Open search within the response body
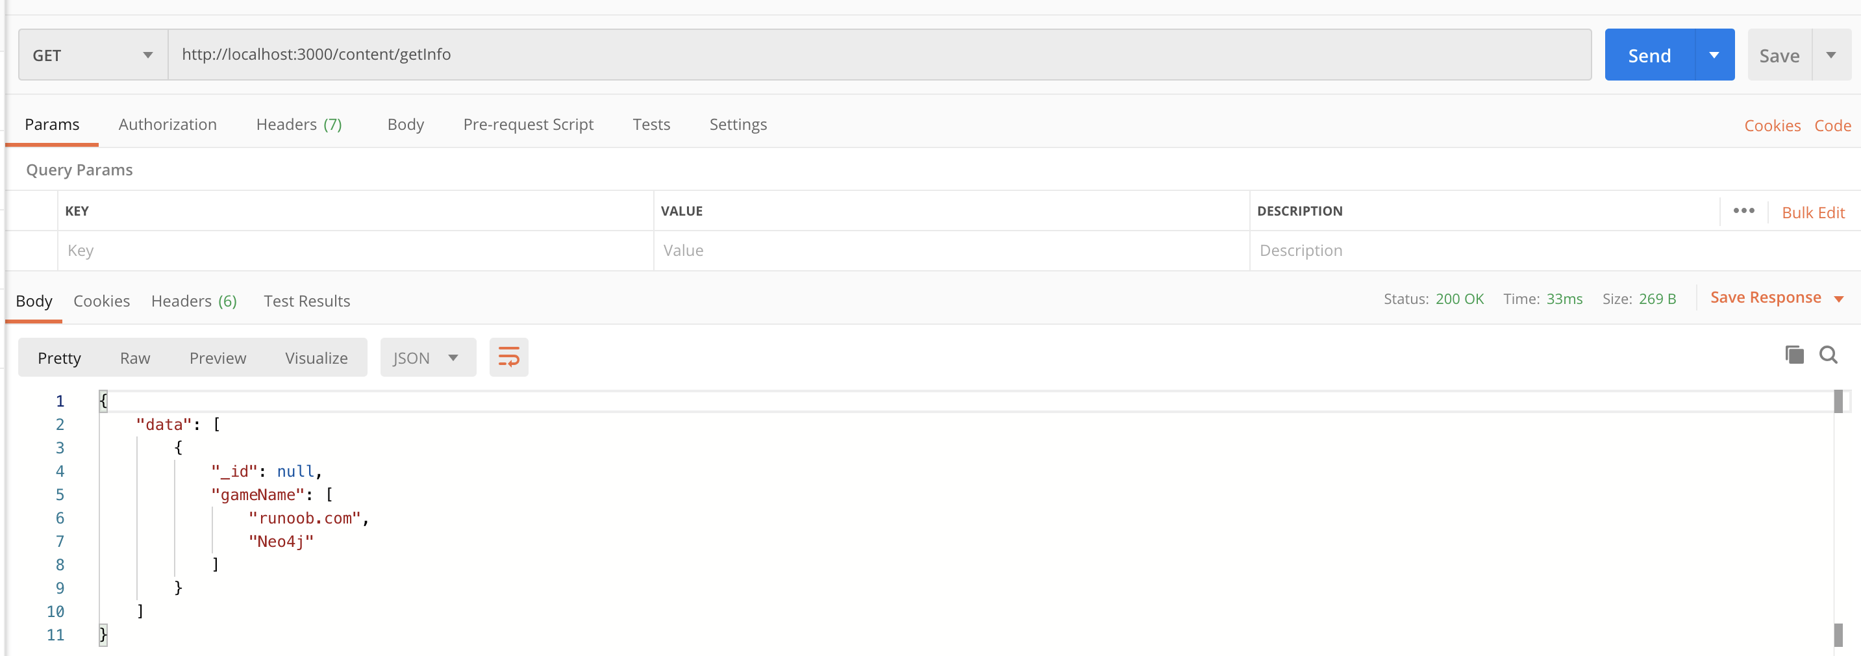Screen dimensions: 1861x656 [x=1829, y=355]
